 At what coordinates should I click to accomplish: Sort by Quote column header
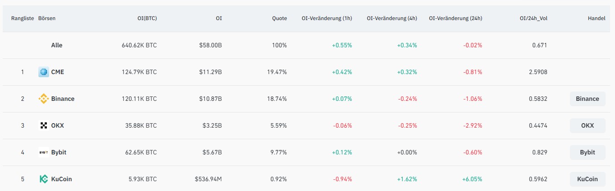tap(279, 18)
